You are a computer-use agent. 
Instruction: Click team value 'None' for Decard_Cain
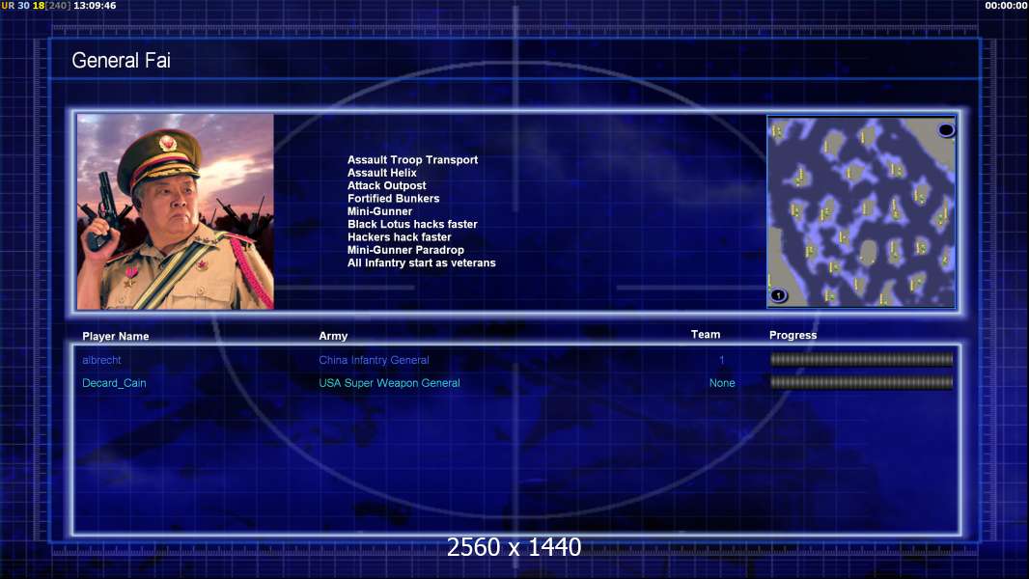tap(722, 383)
